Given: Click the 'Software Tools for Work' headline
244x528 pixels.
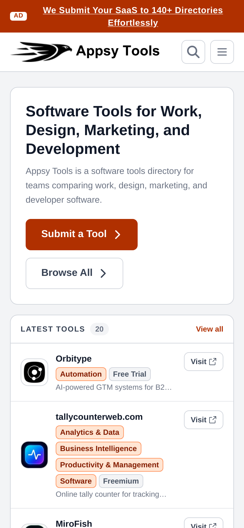Looking at the screenshot, I should 114,130.
